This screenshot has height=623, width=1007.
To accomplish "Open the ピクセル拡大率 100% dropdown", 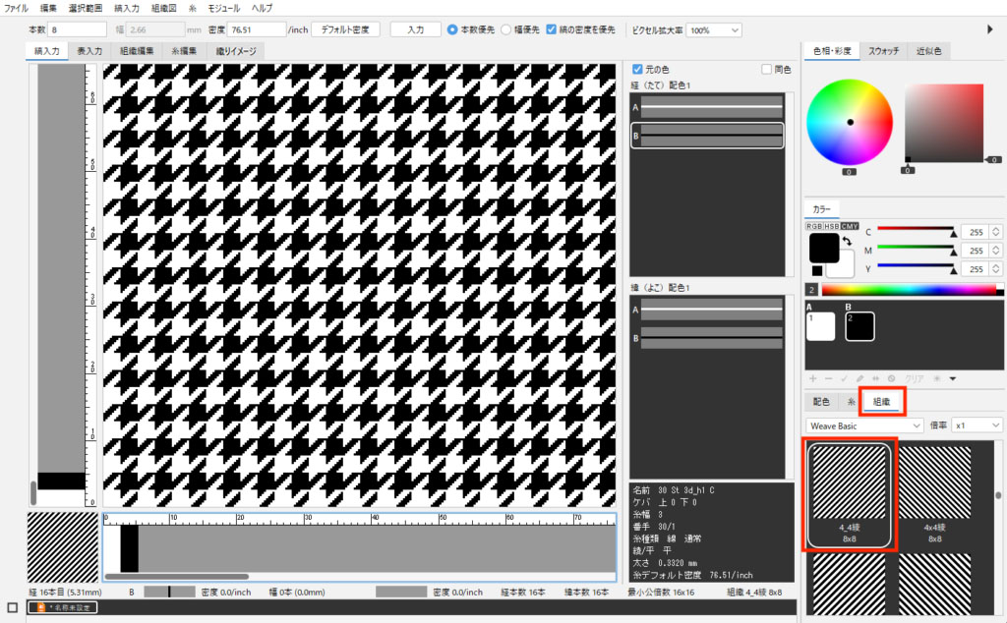I will click(713, 30).
